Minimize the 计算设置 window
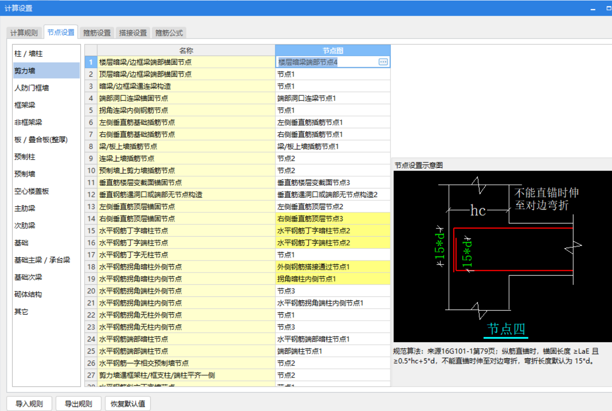 click(592, 9)
